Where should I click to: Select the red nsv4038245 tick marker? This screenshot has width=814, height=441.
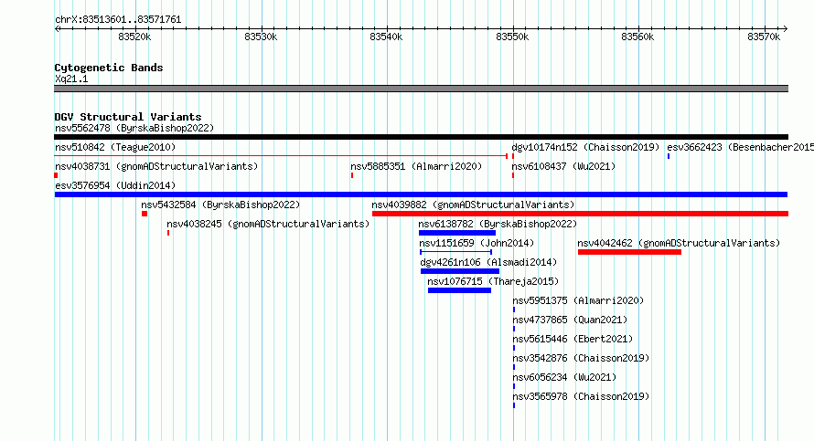168,233
